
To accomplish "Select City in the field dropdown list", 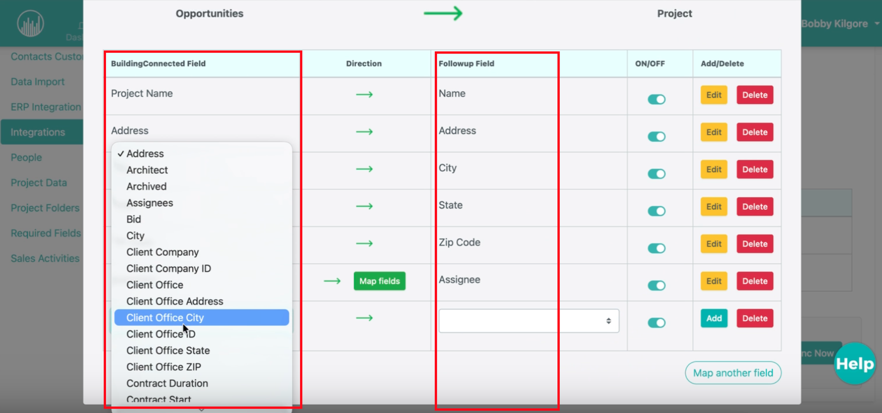I will tap(202, 236).
